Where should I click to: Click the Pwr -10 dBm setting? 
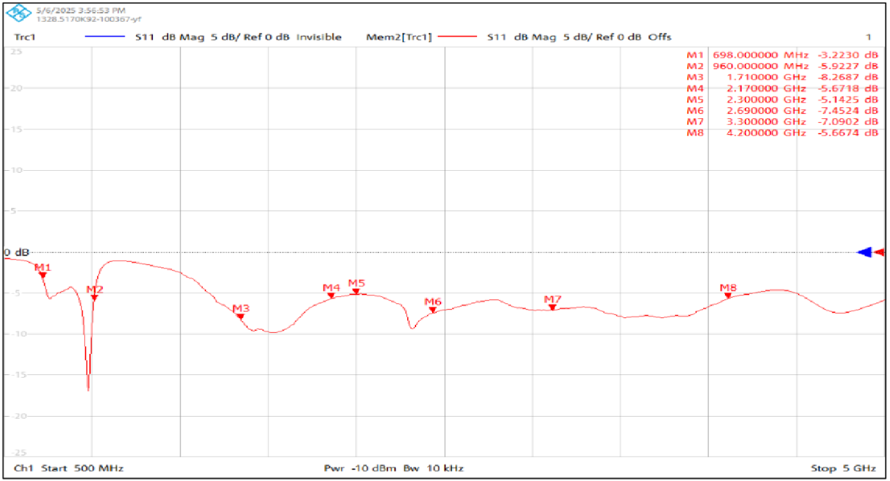[361, 468]
